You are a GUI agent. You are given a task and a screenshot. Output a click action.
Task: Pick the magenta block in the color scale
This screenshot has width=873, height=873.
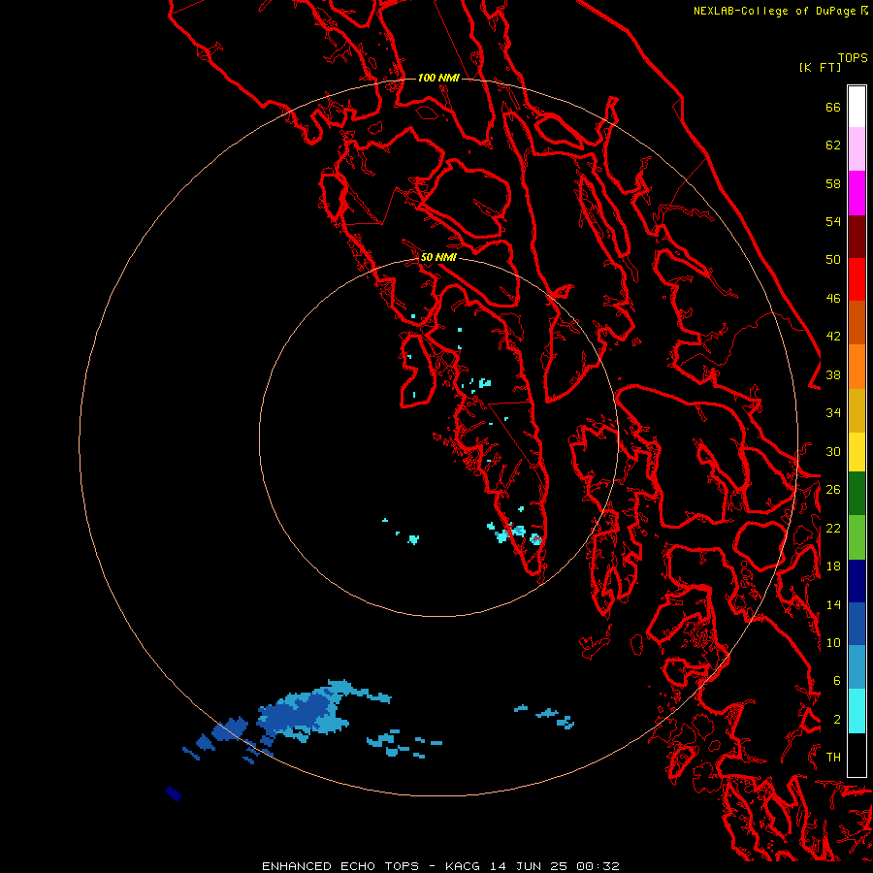click(x=857, y=193)
